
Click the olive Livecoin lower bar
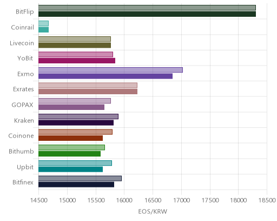75,45
